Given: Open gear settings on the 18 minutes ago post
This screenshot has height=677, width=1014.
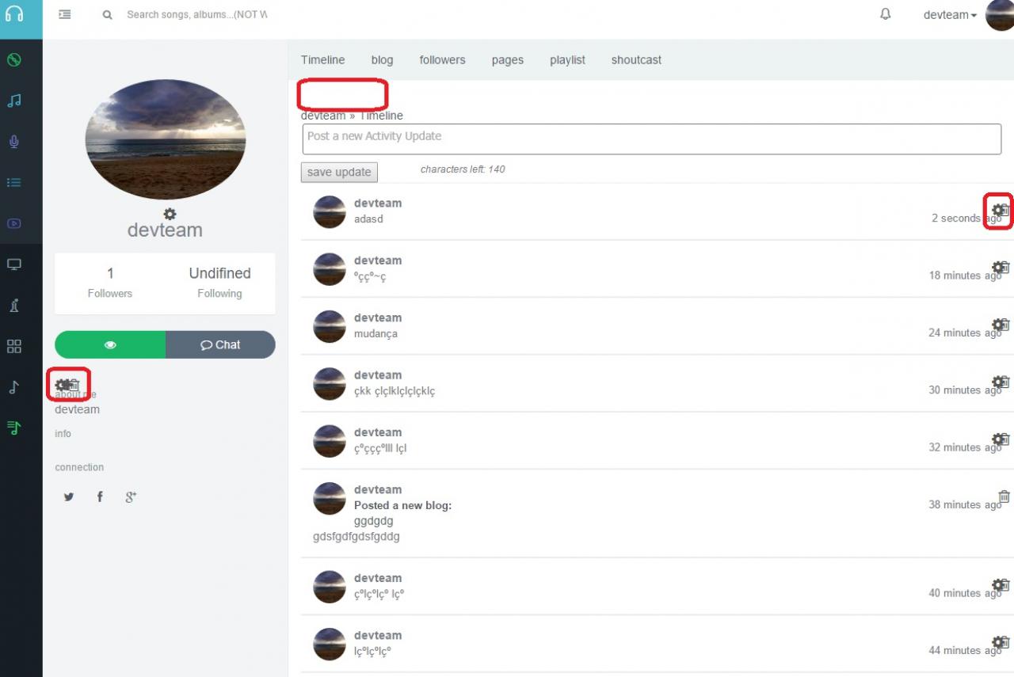Looking at the screenshot, I should tap(997, 268).
